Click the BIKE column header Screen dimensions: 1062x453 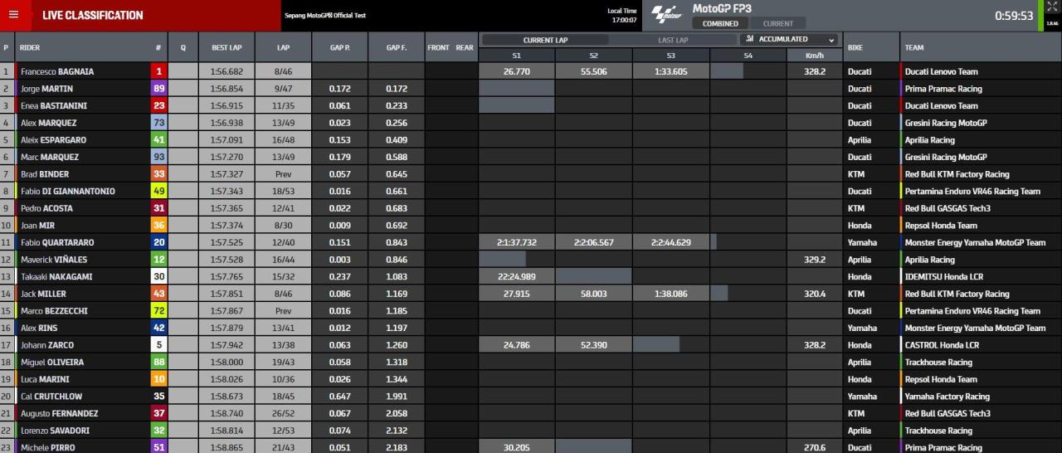[855, 47]
